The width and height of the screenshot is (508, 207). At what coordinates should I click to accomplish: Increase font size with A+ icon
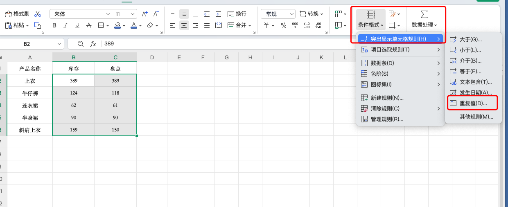144,14
